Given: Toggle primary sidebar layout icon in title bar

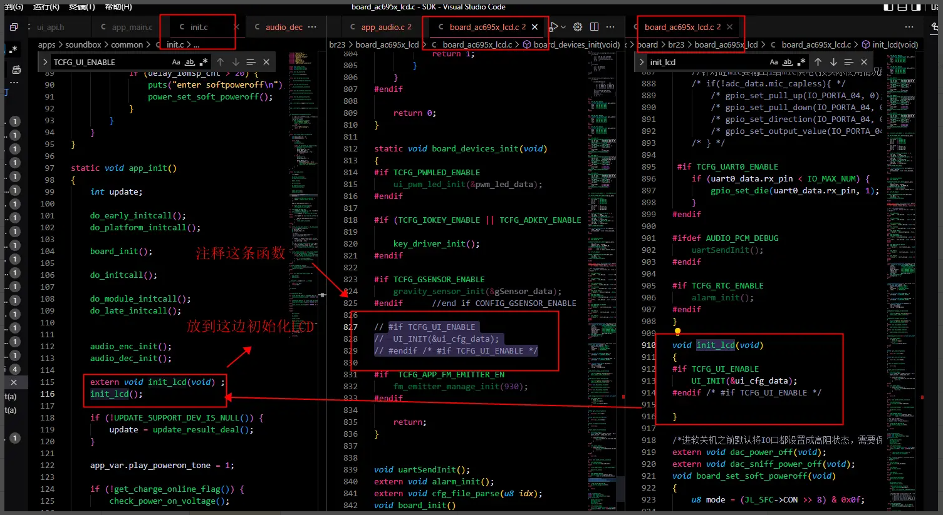Looking at the screenshot, I should tap(888, 7).
